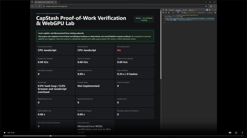Click the browser forward arrow
Image resolution: width=247 pixels, height=138 pixels.
pyautogui.click(x=36, y=6)
